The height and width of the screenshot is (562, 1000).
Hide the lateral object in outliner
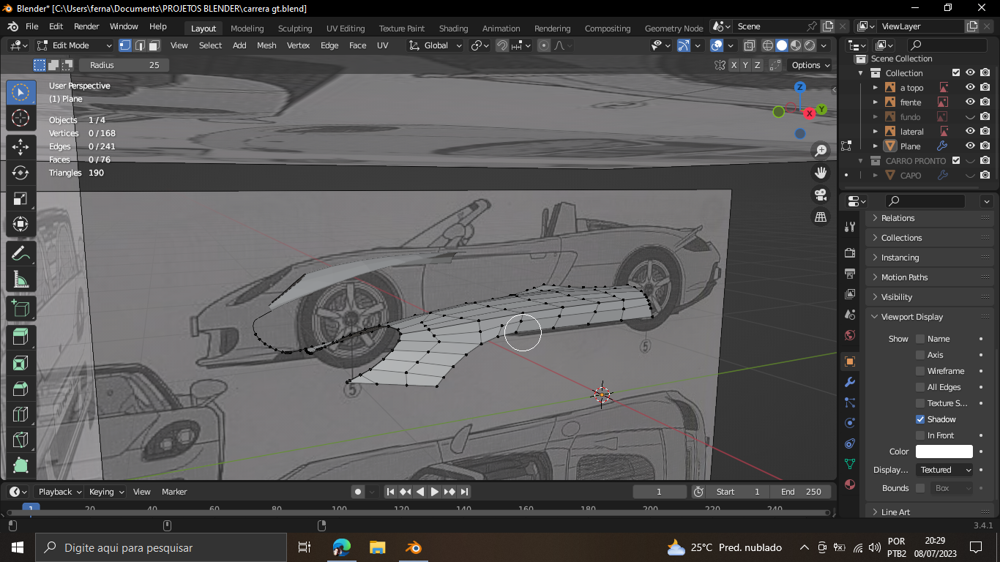pyautogui.click(x=970, y=132)
